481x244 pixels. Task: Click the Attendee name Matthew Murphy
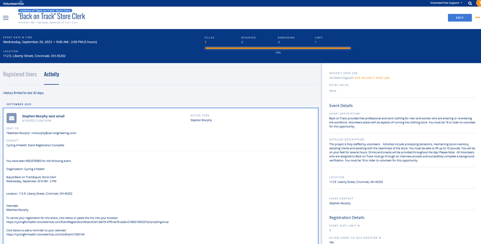coord(17,210)
